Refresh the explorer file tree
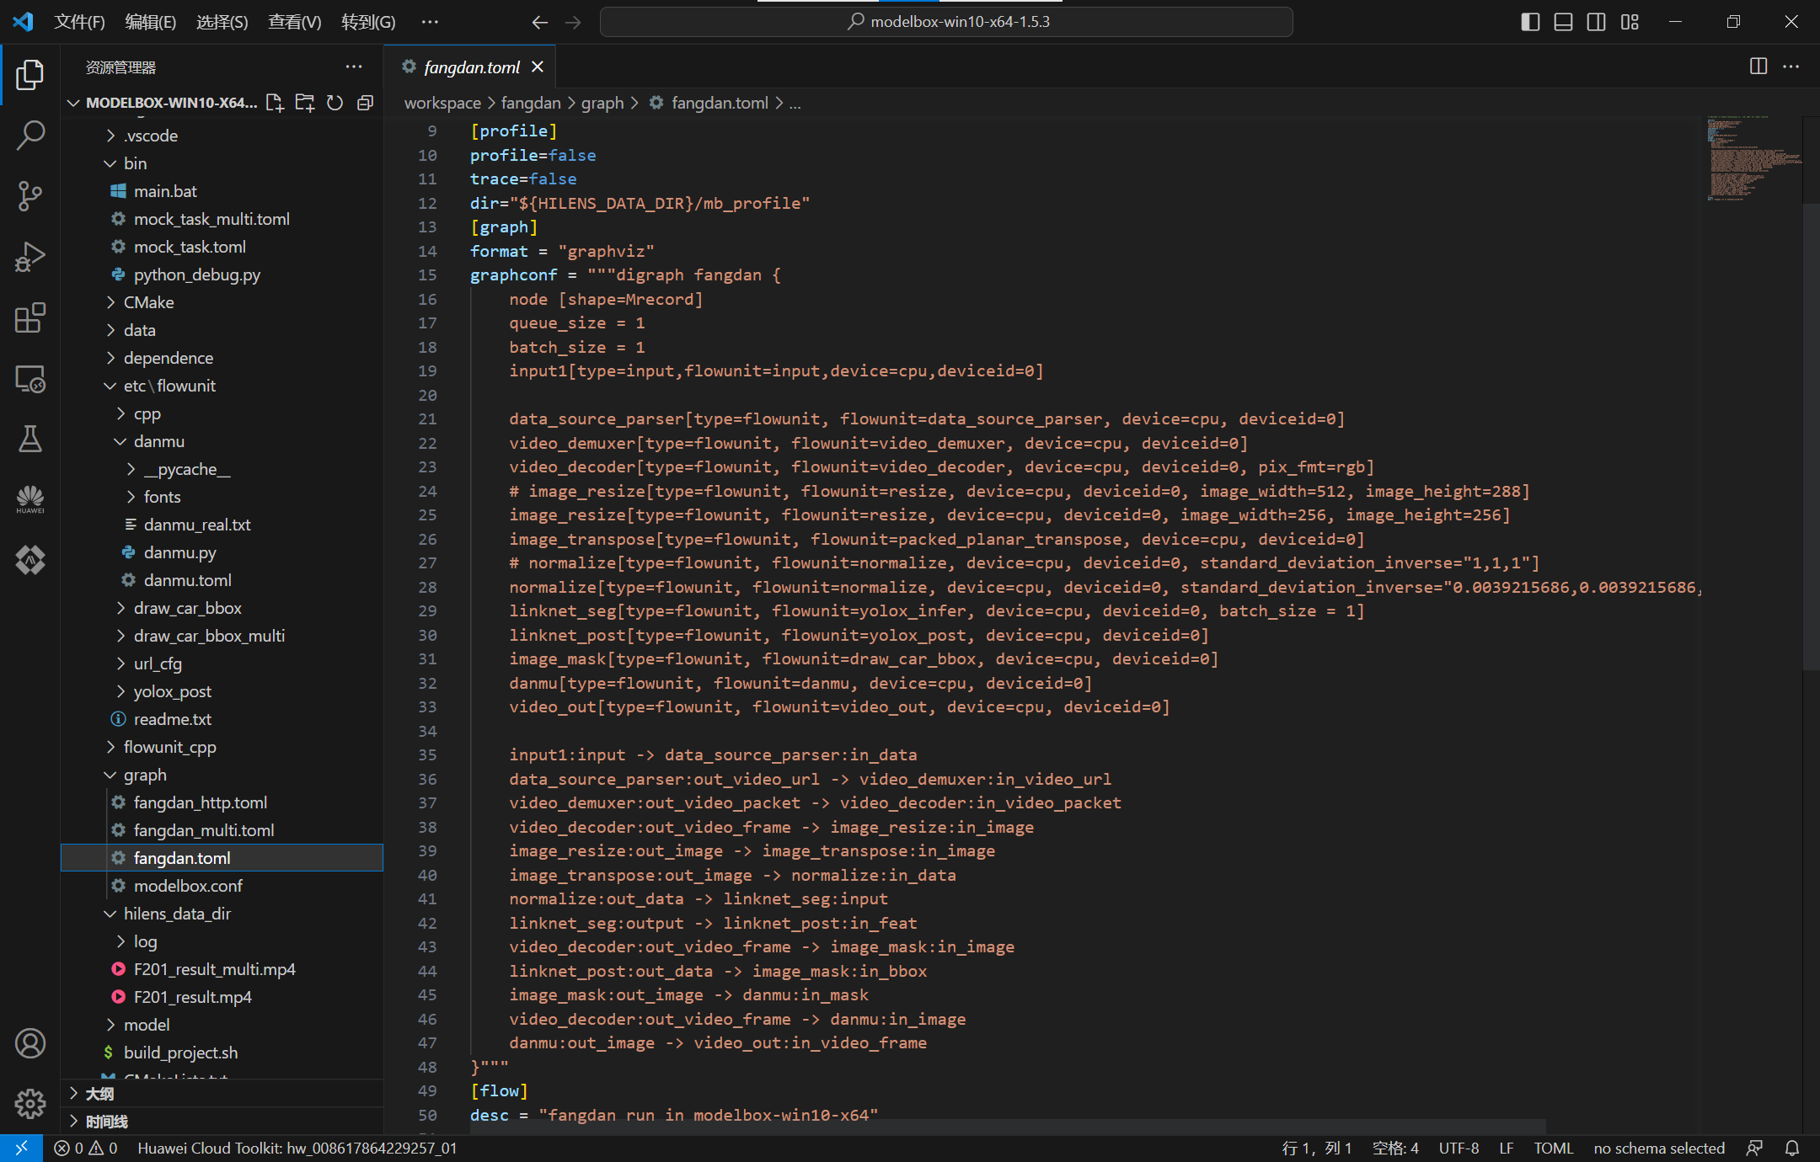The image size is (1820, 1162). click(x=335, y=103)
